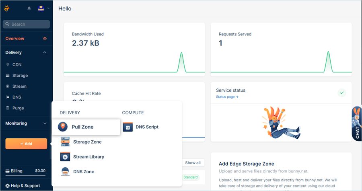Click the Show all button
The image size is (362, 191).
pyautogui.click(x=193, y=162)
